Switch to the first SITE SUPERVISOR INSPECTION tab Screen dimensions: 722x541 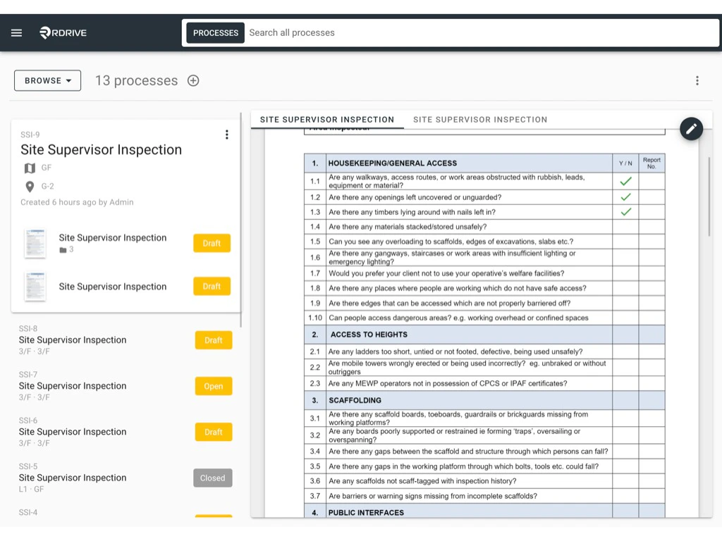pos(327,120)
